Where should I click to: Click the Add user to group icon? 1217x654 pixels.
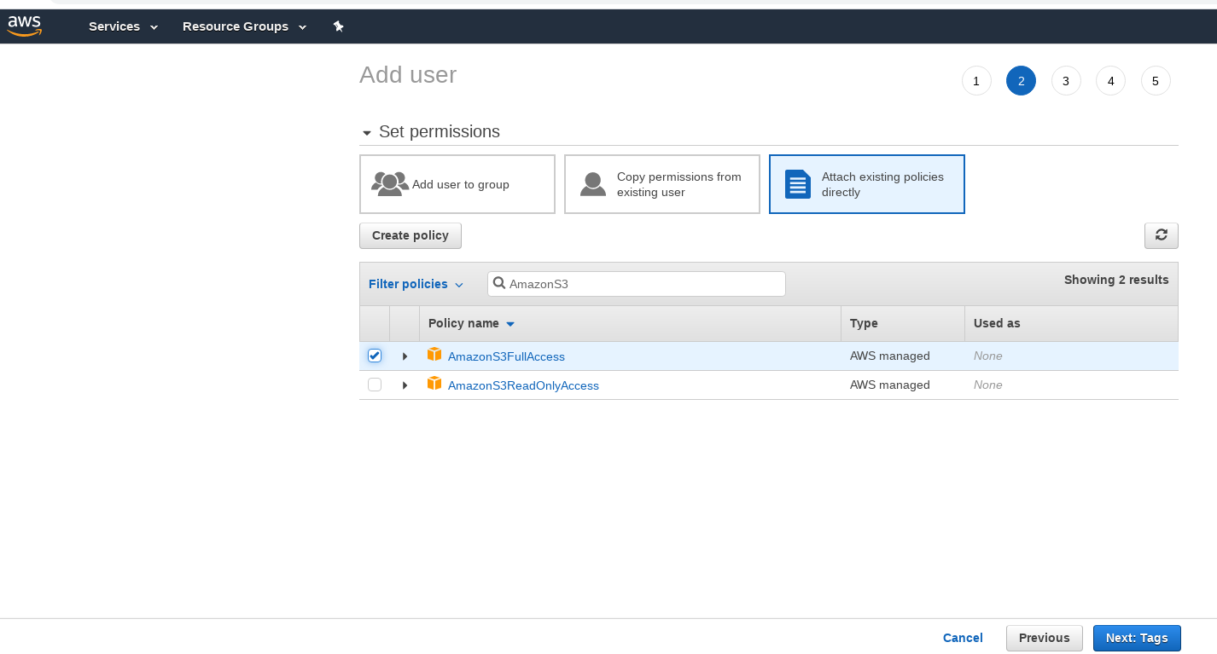click(x=390, y=184)
